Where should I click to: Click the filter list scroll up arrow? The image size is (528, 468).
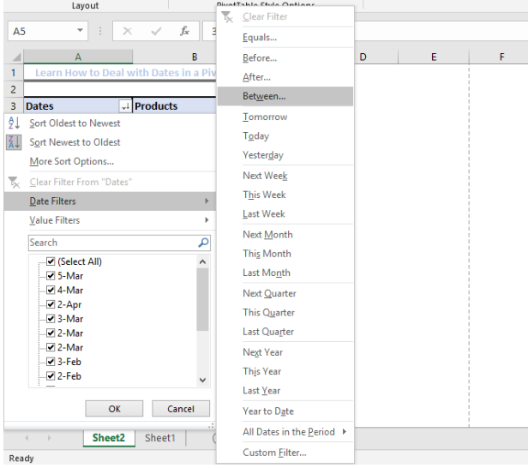tap(202, 261)
